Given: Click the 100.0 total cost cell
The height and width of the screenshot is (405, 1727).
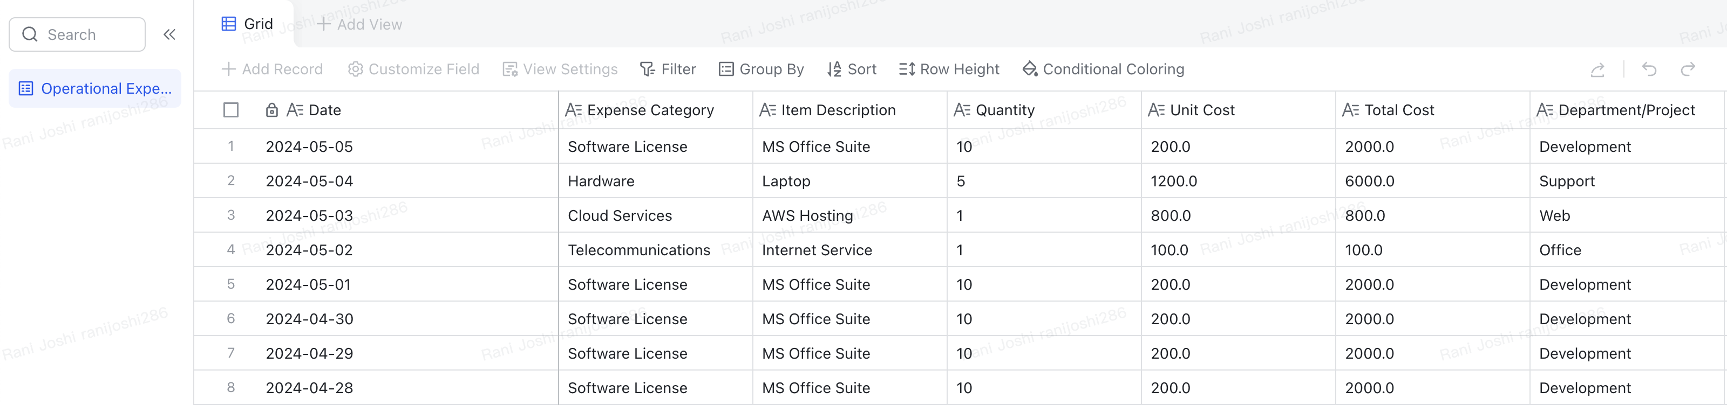Looking at the screenshot, I should [1433, 250].
